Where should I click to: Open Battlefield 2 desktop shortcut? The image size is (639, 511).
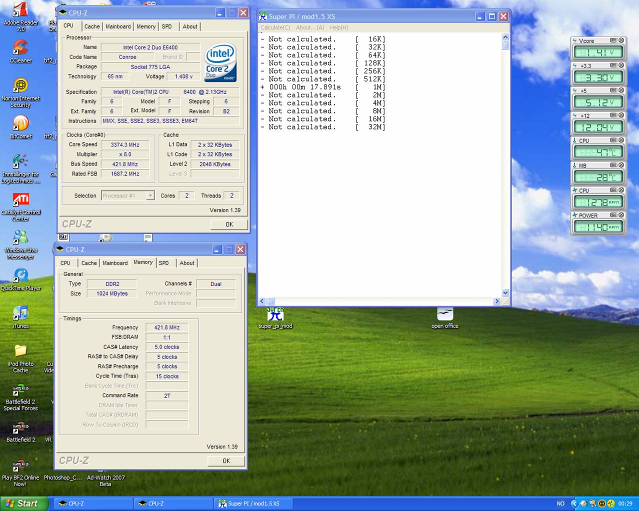coord(20,432)
